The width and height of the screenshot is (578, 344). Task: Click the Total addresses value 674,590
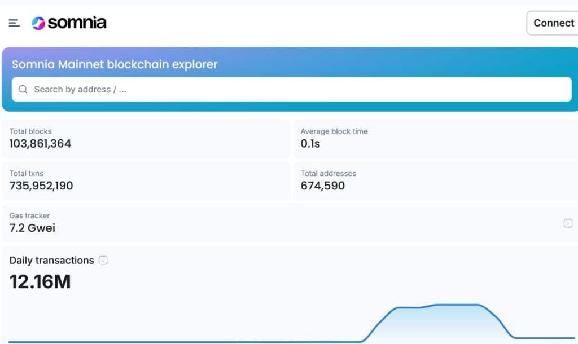pyautogui.click(x=322, y=186)
